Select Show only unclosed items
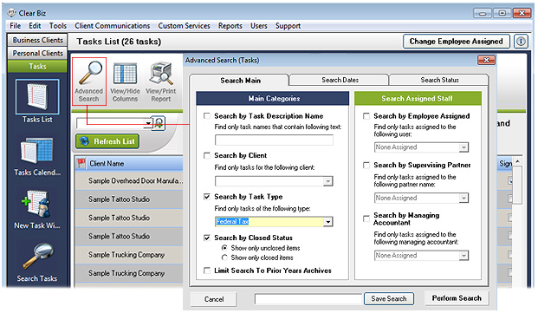This screenshot has height=313, width=538. (224, 248)
